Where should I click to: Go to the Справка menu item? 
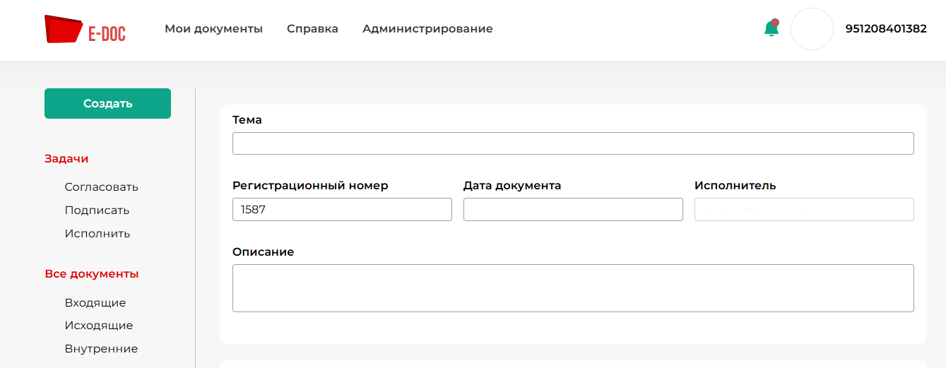[312, 29]
